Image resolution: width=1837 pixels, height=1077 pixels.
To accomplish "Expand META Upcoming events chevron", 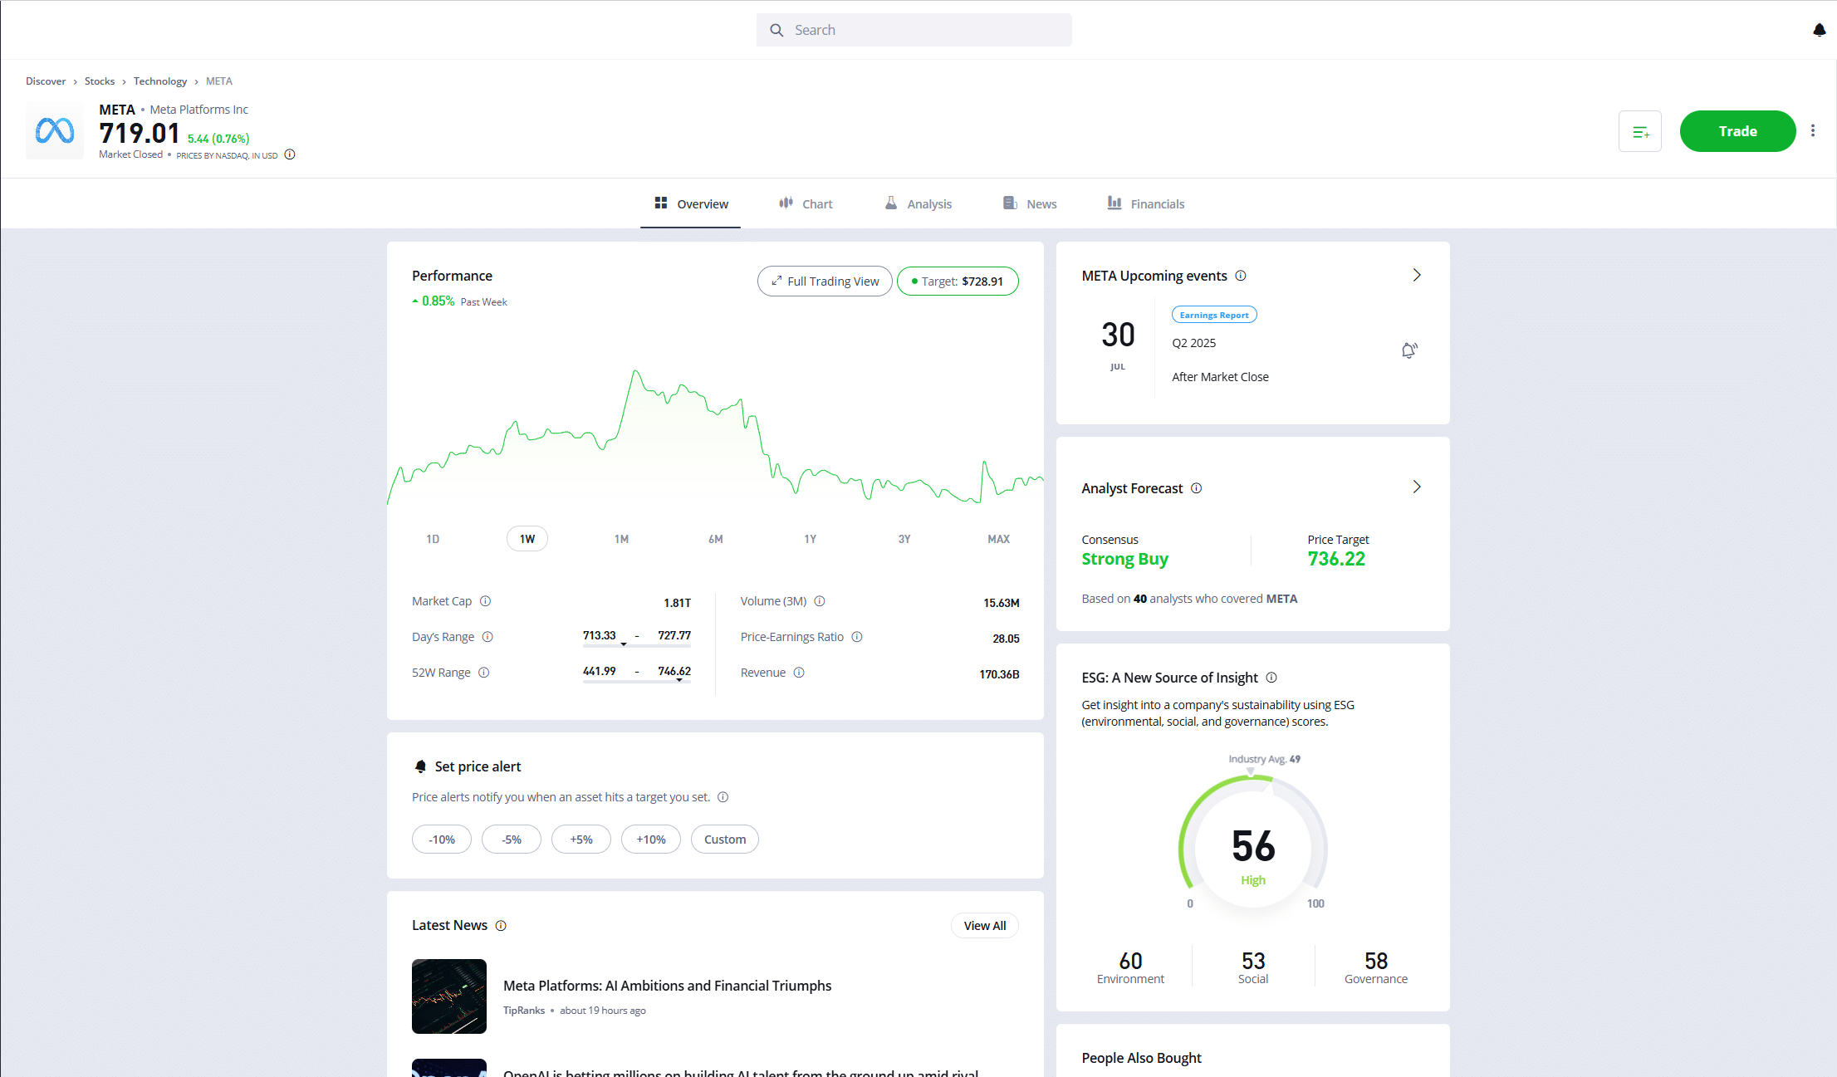I will [x=1417, y=275].
